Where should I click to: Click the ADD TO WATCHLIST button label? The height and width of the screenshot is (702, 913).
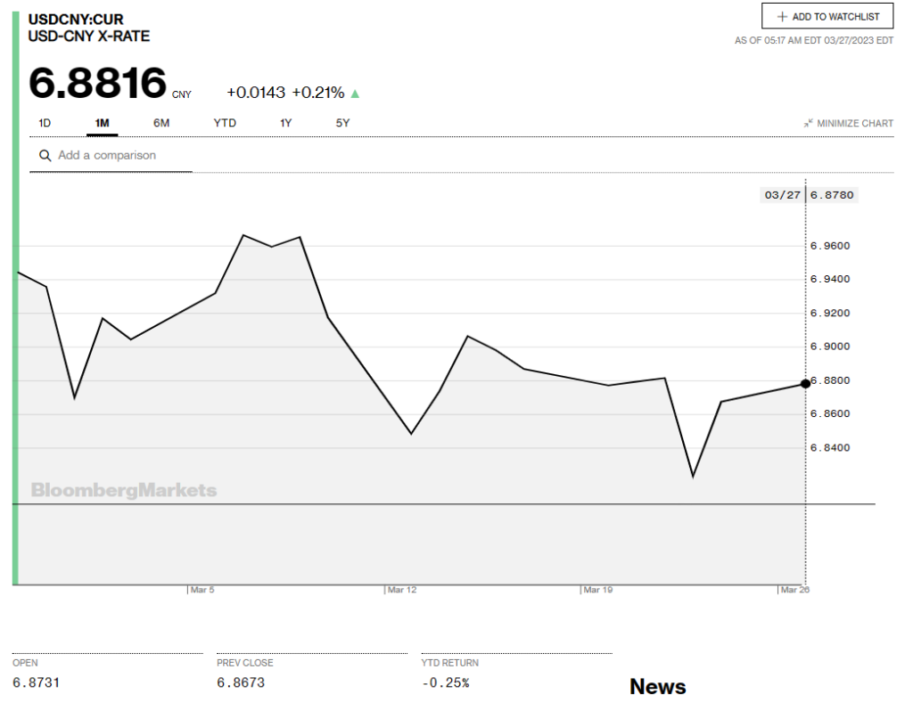[x=835, y=17]
